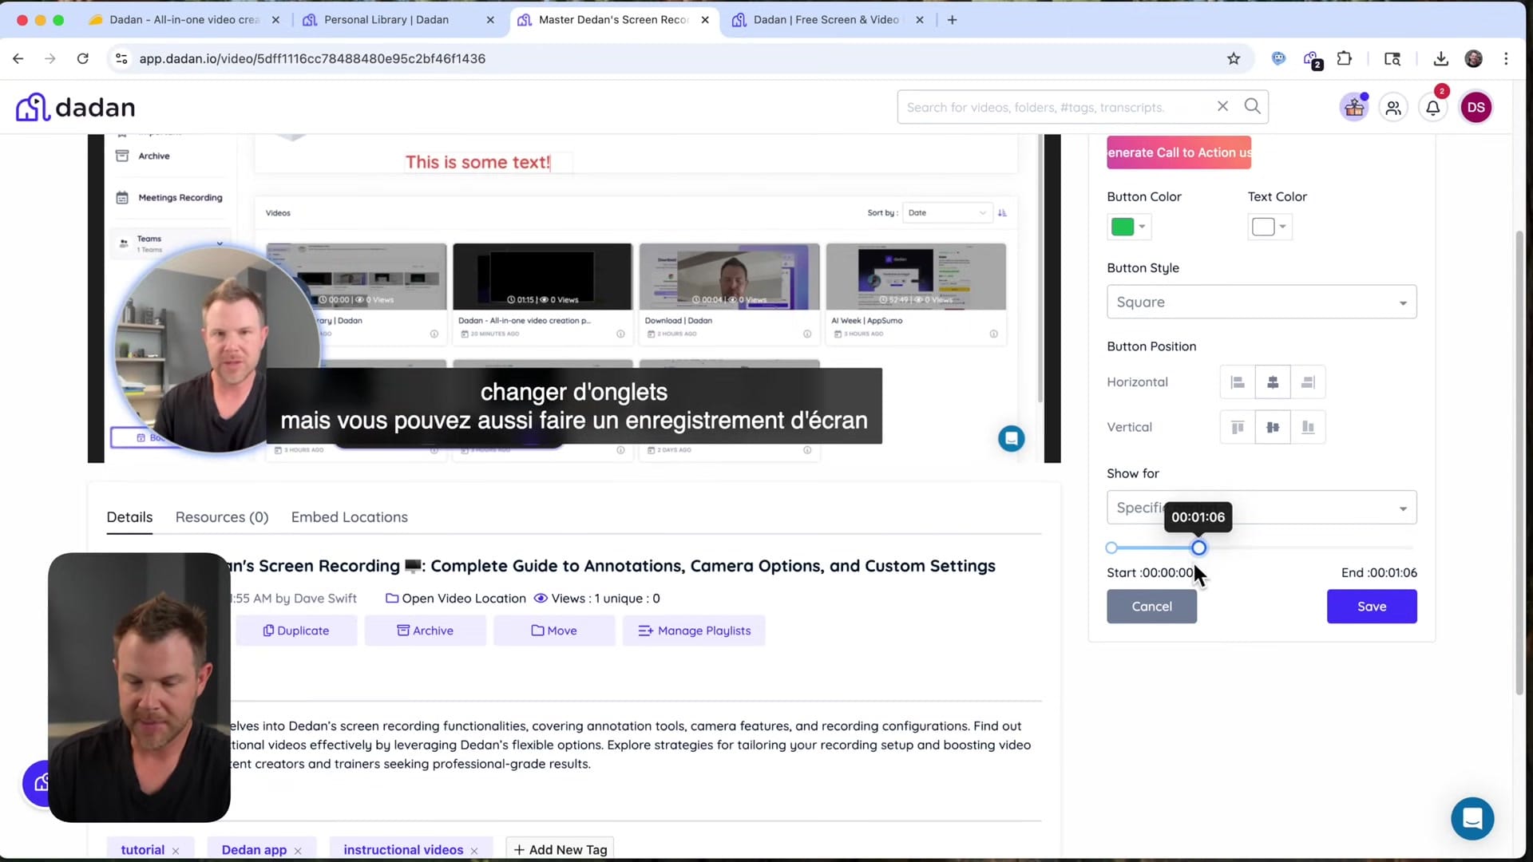Align button horizontally left
The image size is (1533, 862).
click(1238, 382)
